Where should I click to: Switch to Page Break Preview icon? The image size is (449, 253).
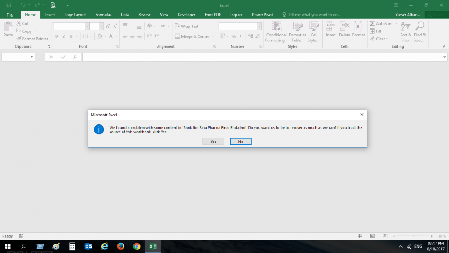[x=385, y=236]
